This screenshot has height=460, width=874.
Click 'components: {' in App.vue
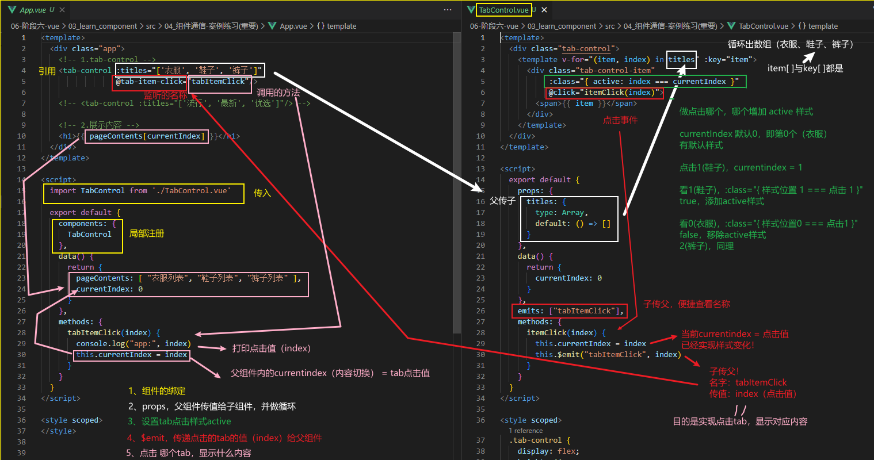[x=87, y=223]
